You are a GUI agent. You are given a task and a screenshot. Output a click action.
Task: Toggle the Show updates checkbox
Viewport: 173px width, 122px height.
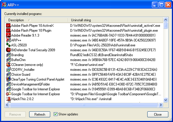[55, 114]
